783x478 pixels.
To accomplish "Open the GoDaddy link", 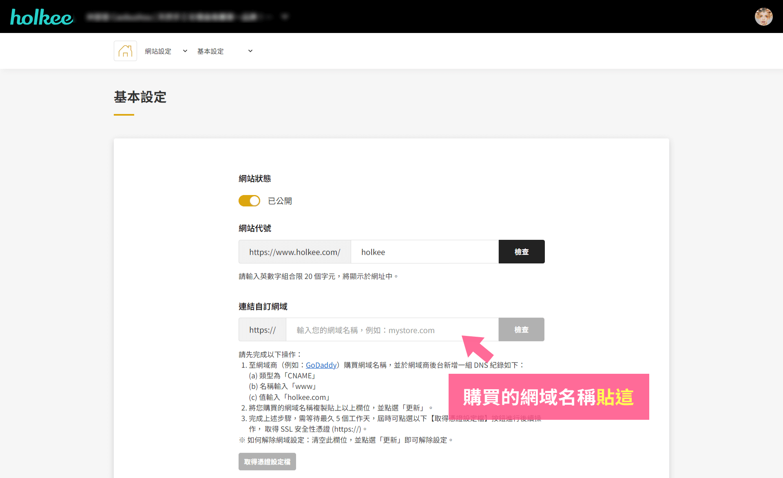I will point(321,365).
